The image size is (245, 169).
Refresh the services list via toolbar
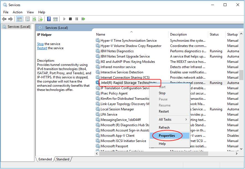34,19
